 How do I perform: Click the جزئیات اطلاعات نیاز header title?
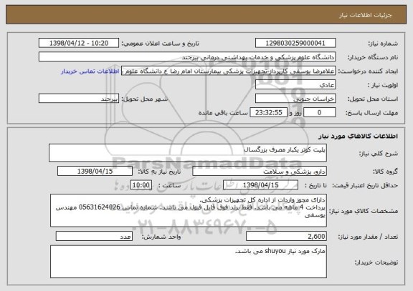[366, 15]
